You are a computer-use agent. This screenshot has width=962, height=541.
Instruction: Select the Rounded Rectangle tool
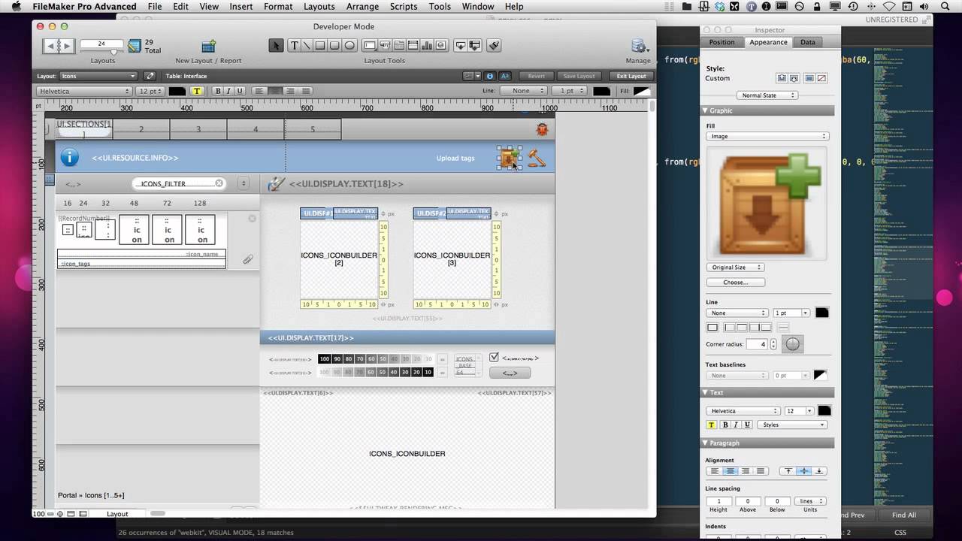click(334, 45)
